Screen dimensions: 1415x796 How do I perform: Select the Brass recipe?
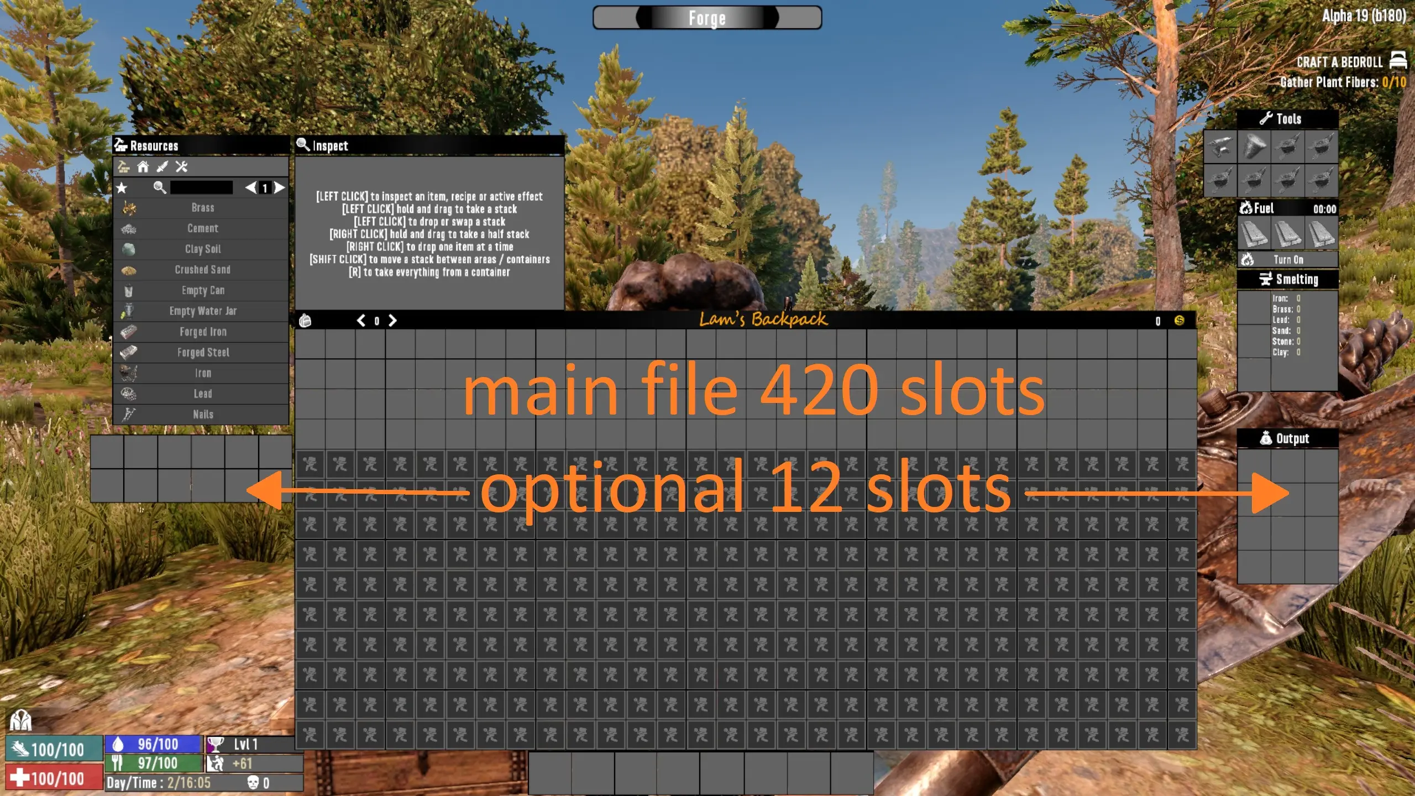click(x=201, y=208)
